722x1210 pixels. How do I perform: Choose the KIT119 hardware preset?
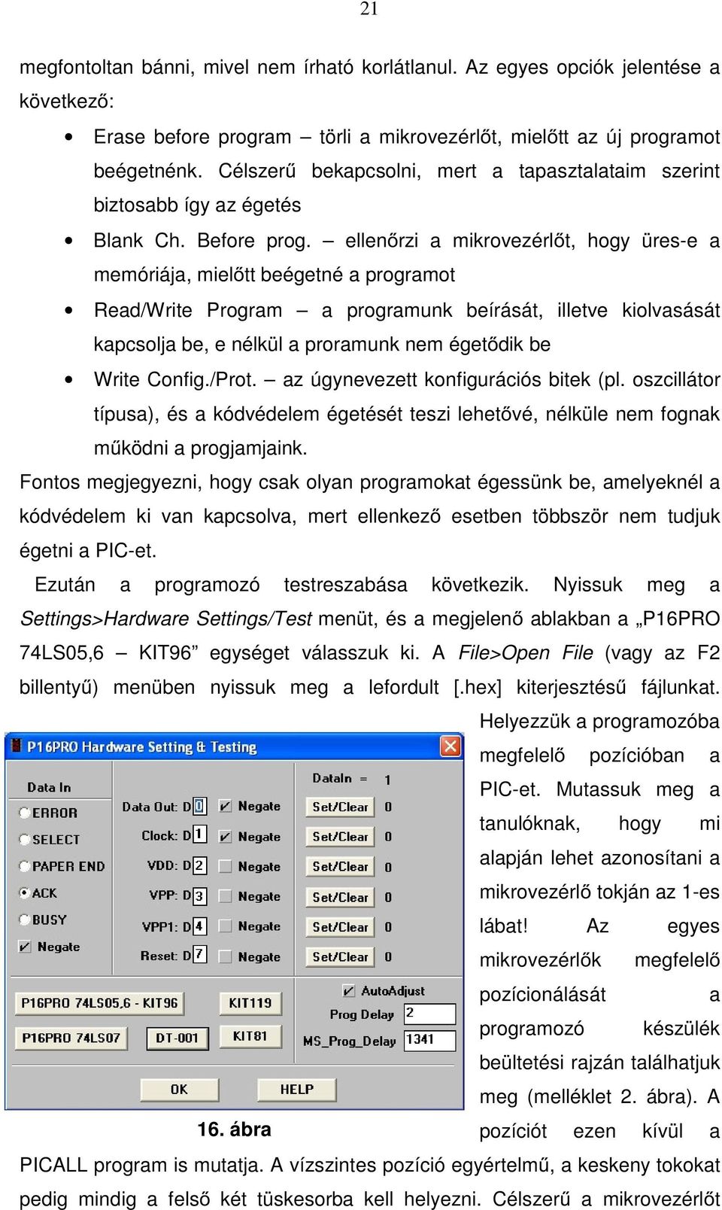250,1003
